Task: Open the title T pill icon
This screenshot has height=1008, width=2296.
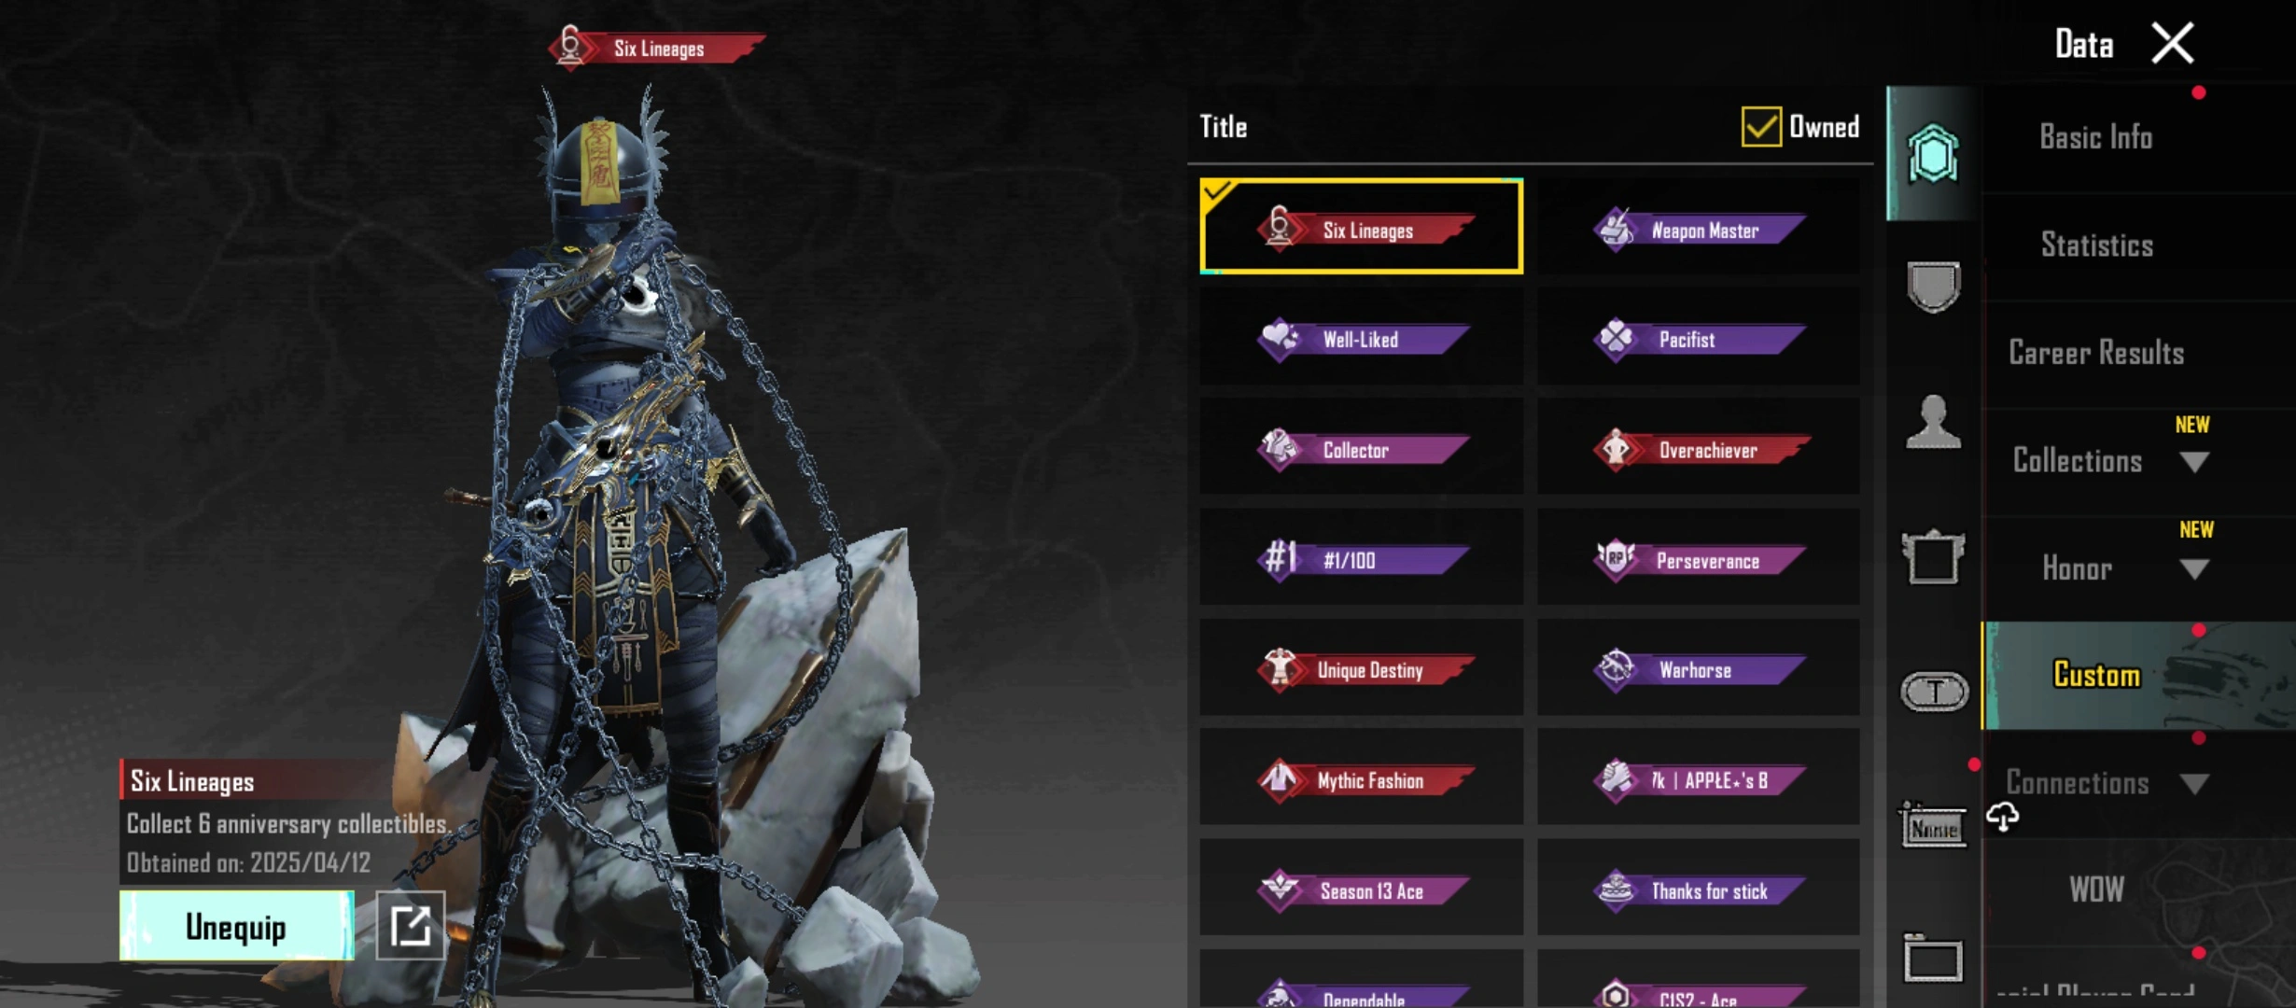Action: coord(1934,692)
